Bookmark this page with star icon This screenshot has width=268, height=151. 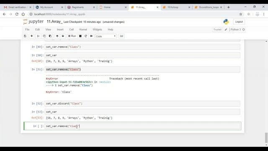click(x=241, y=14)
